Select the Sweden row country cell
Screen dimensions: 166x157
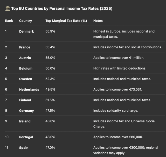pos(26,79)
